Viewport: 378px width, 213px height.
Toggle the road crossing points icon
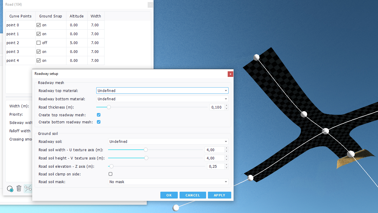(28, 188)
